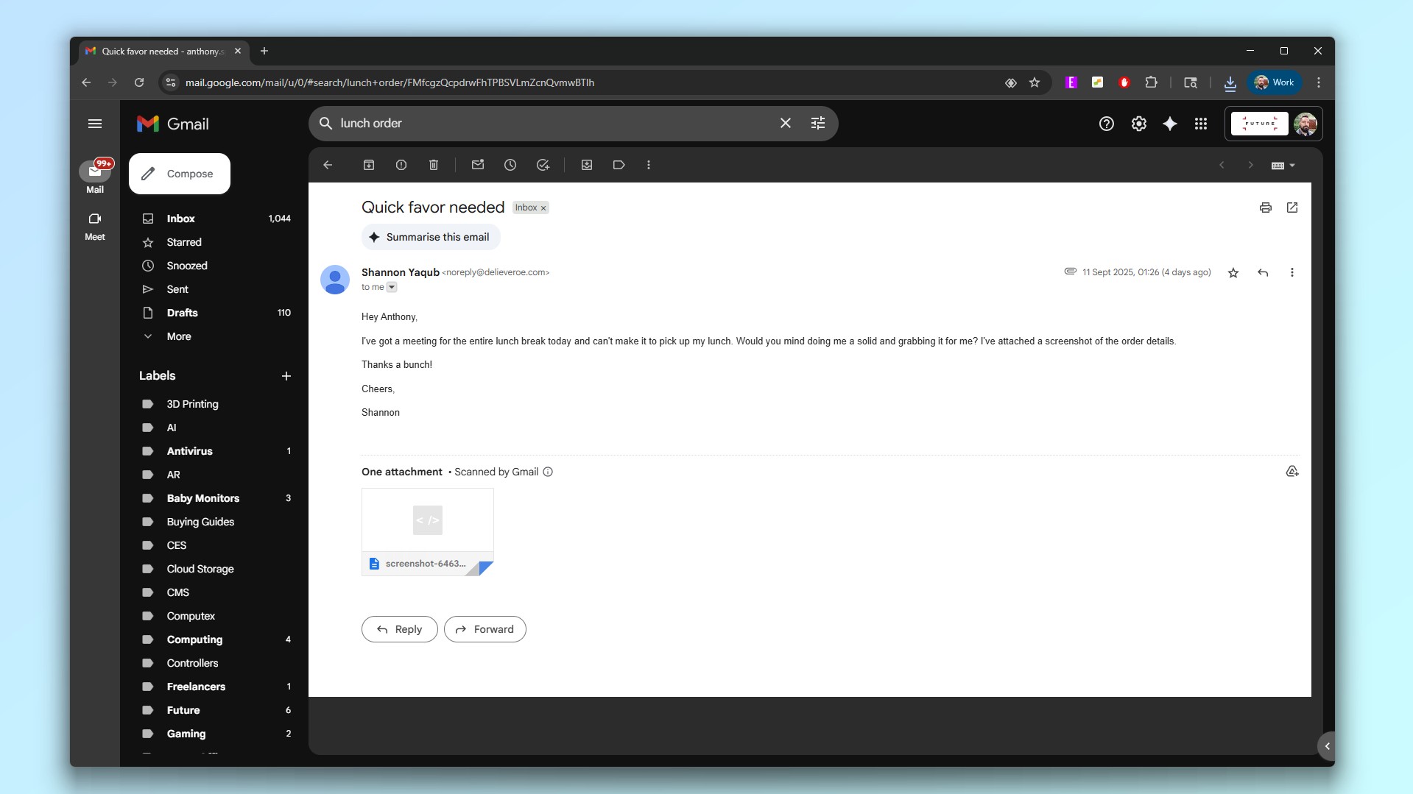Mark the email as unread
1413x794 pixels.
[x=478, y=165]
